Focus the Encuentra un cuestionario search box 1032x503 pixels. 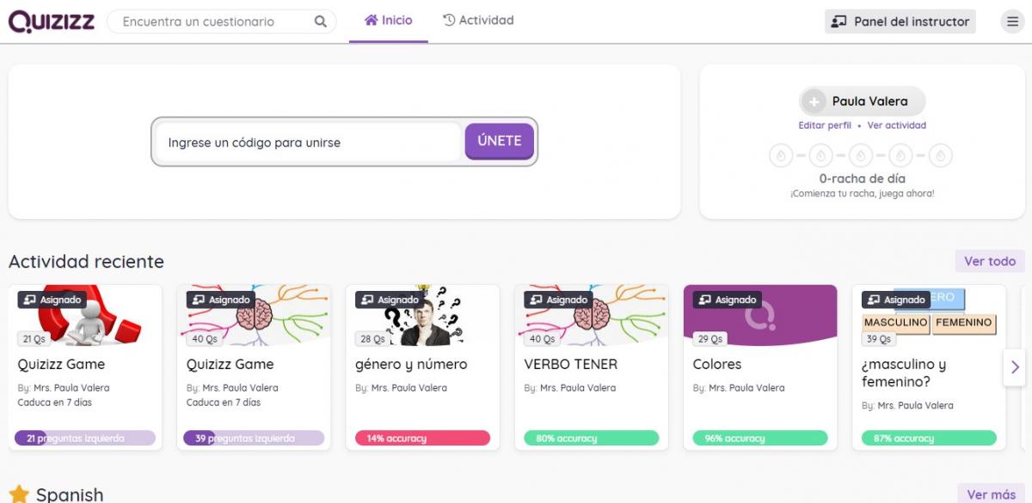pyautogui.click(x=222, y=21)
